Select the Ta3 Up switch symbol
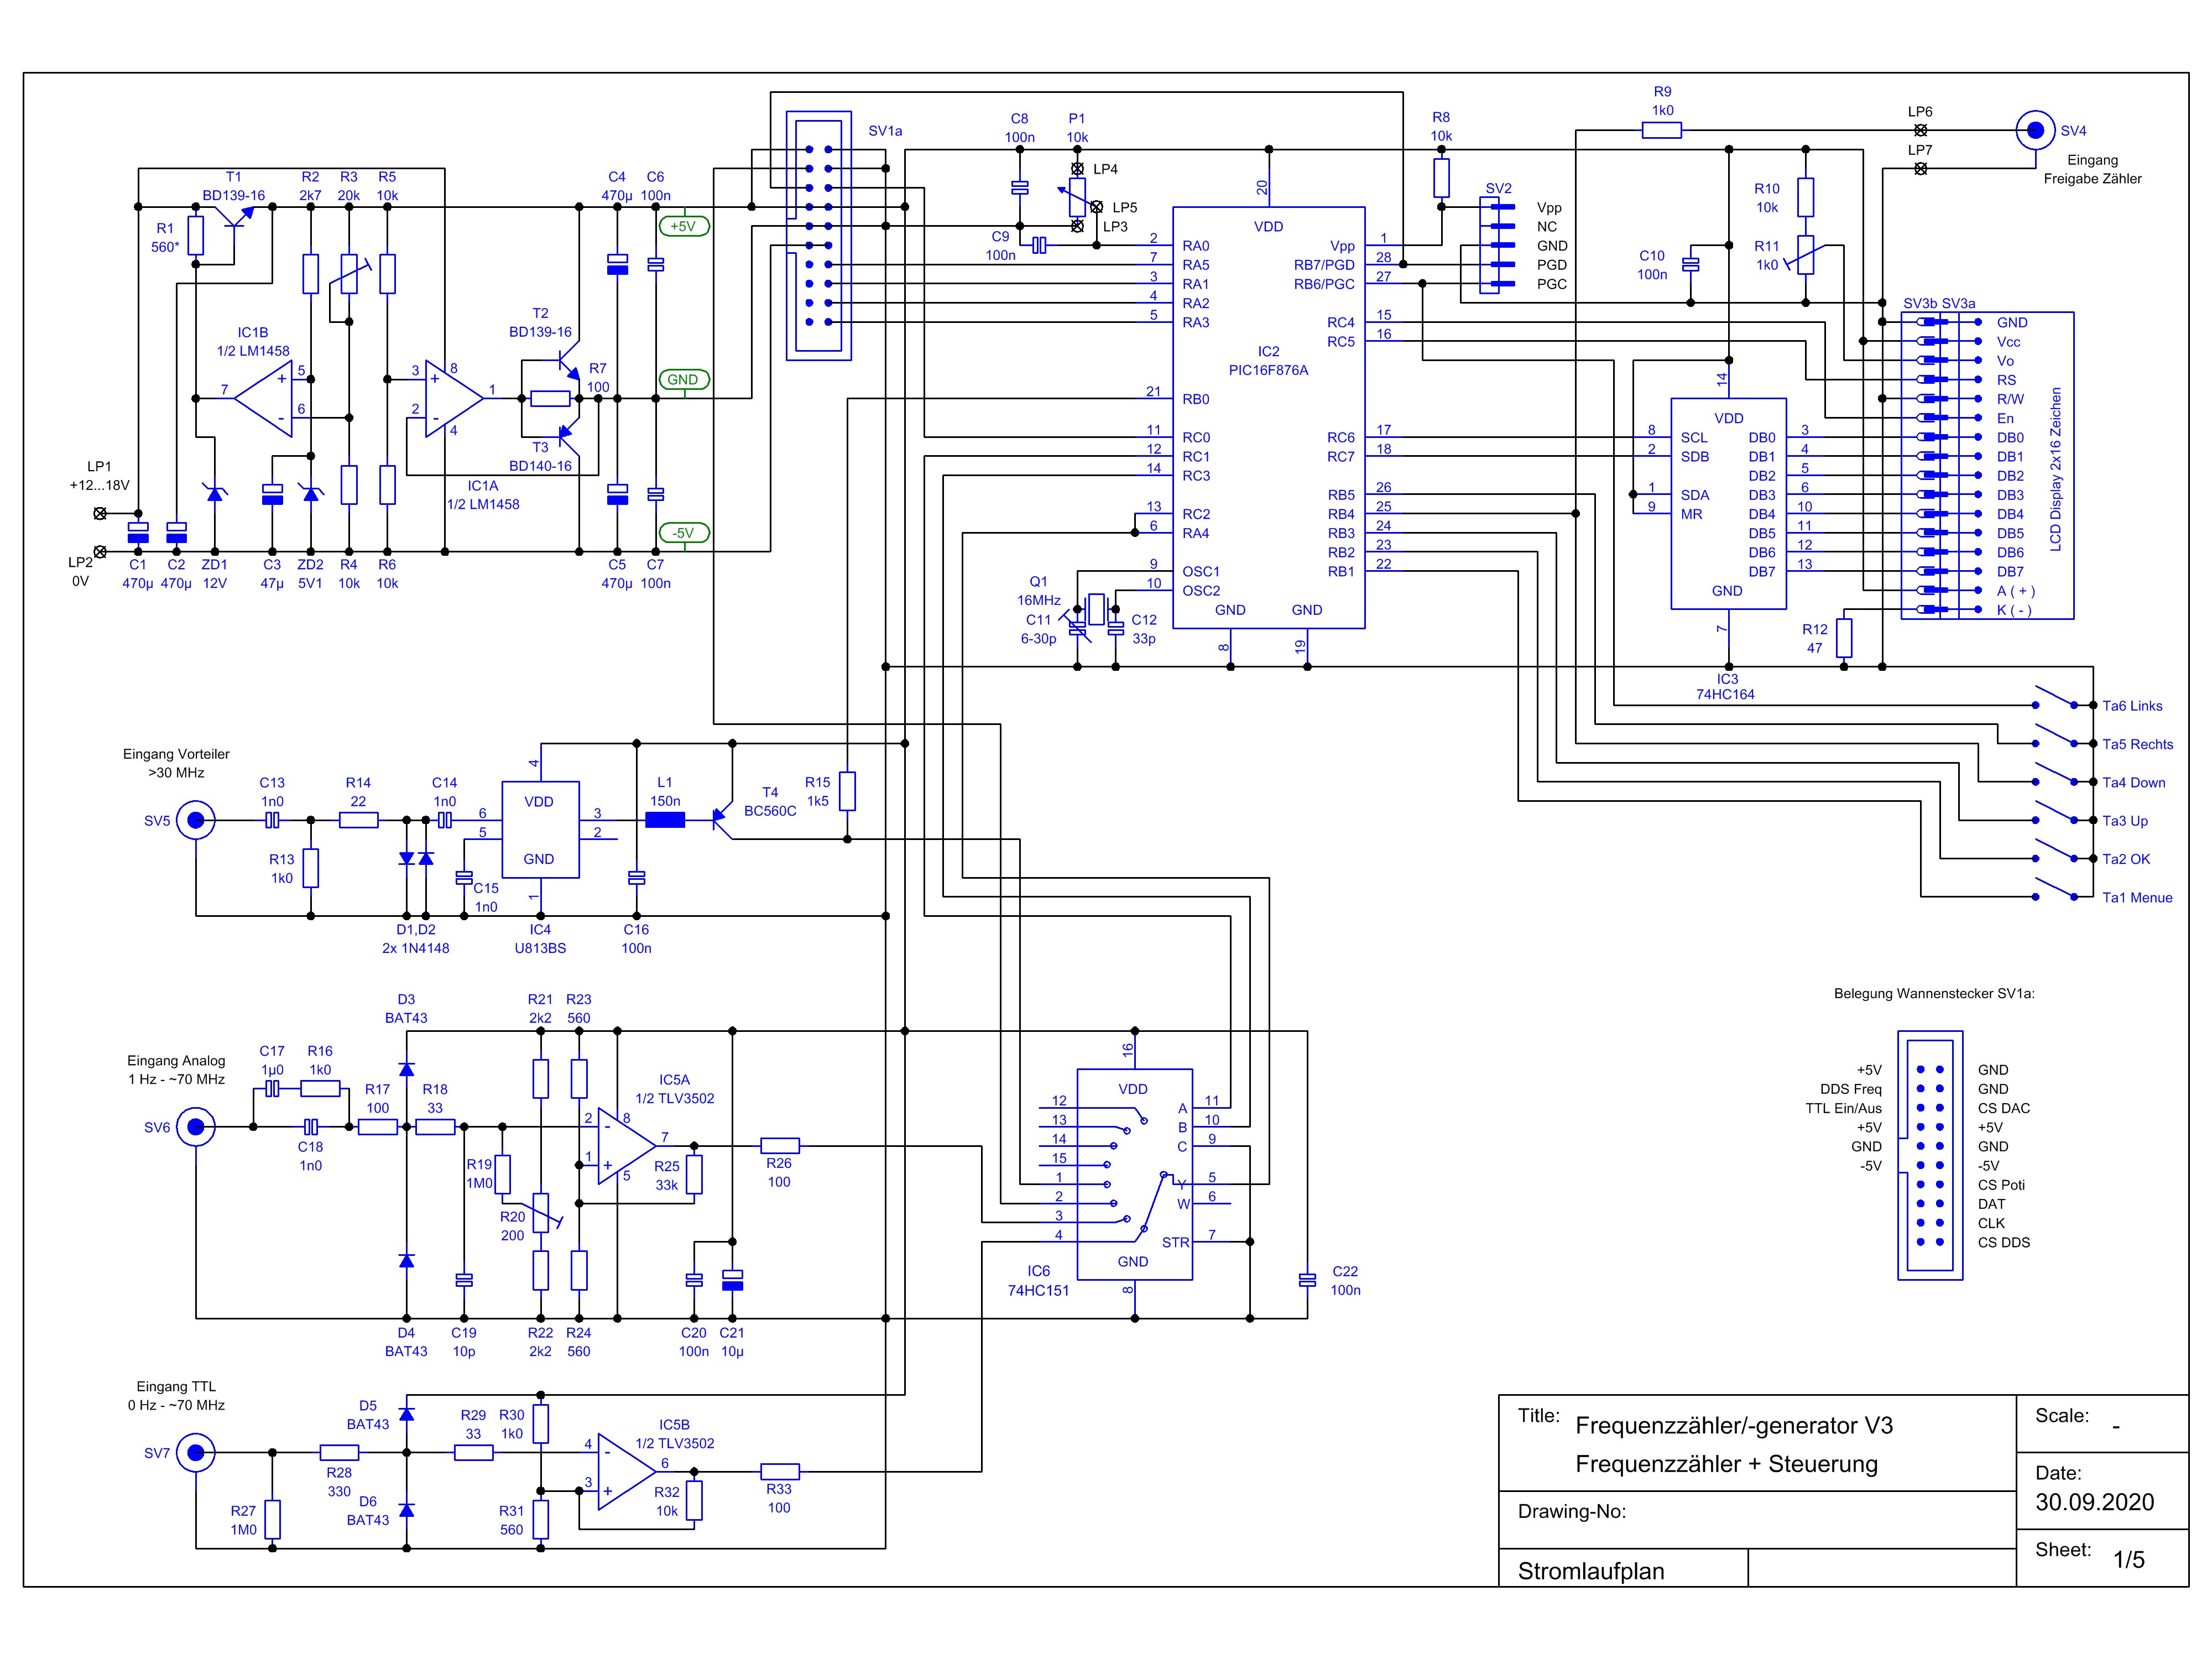Viewport: 2212px width, 1659px height. (2055, 811)
